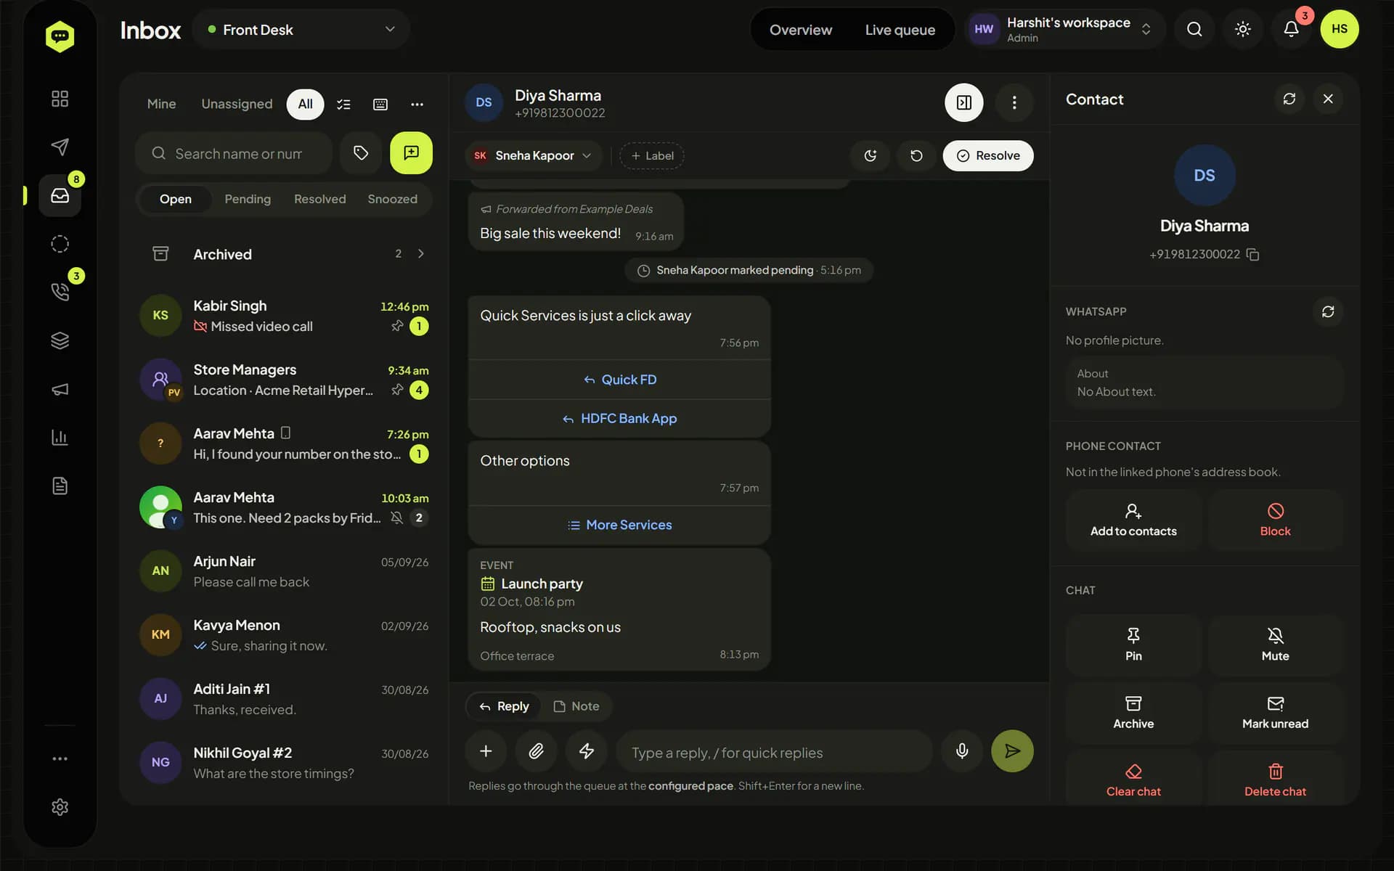Toggle light/dark theme sun icon
Viewport: 1394px width, 871px height.
tap(1243, 29)
